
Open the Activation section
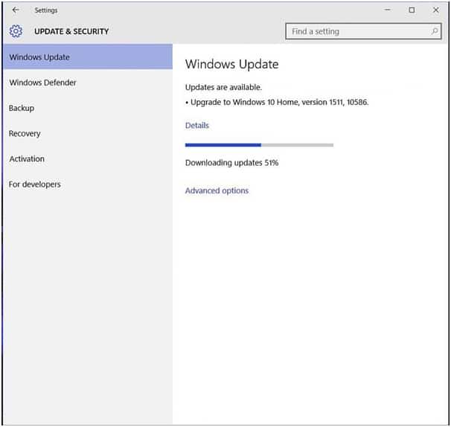point(88,158)
